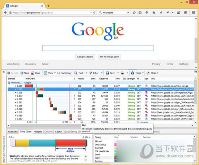199x165 pixels.
Task: Switch to the Query String tab
Action: click(x=71, y=132)
